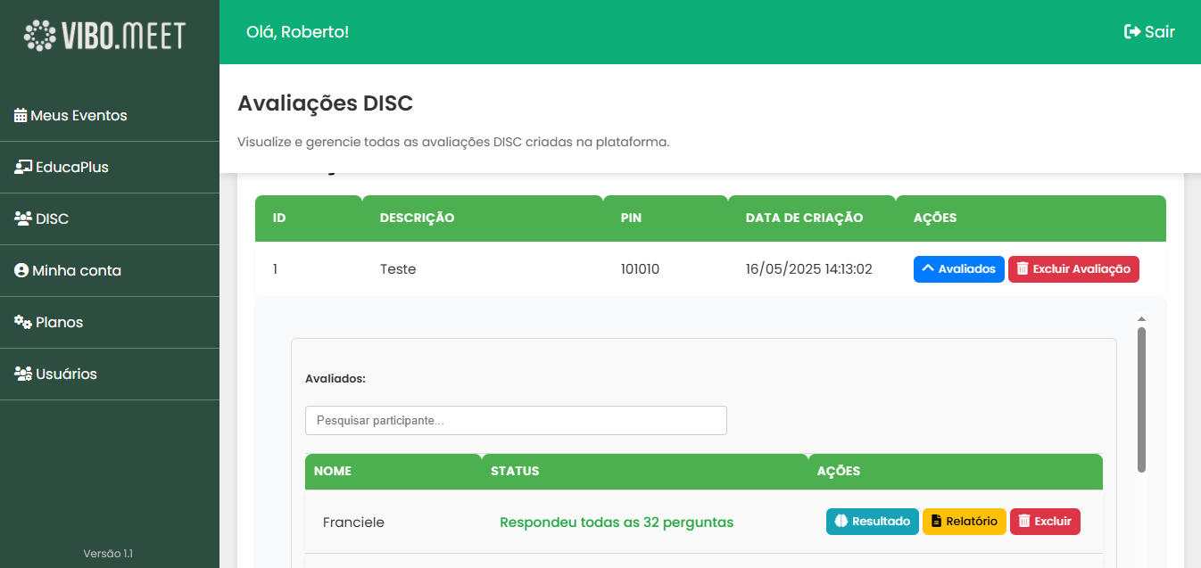Click Sair to log out
This screenshot has height=568, width=1201.
click(x=1149, y=31)
